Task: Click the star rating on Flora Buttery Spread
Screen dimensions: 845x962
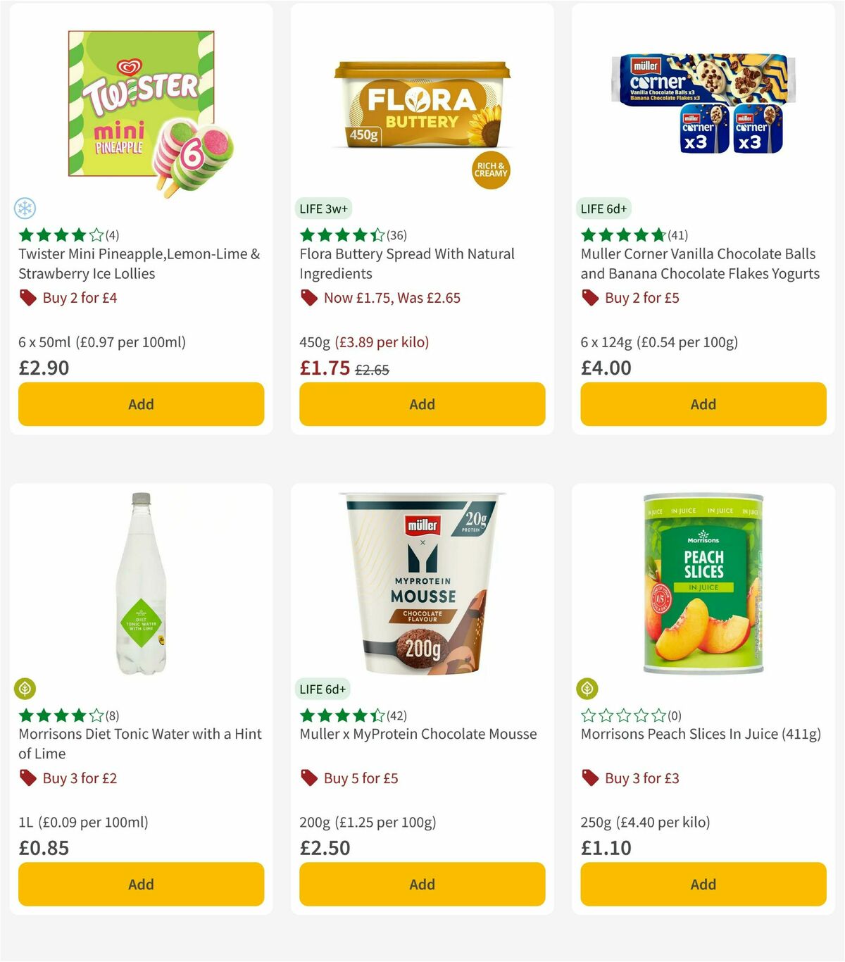Action: coord(341,235)
